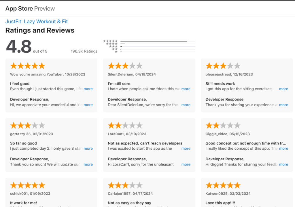The height and width of the screenshot is (207, 295).
Task: Expand 'more' on Thank you so much developer response
Action: 88,164
